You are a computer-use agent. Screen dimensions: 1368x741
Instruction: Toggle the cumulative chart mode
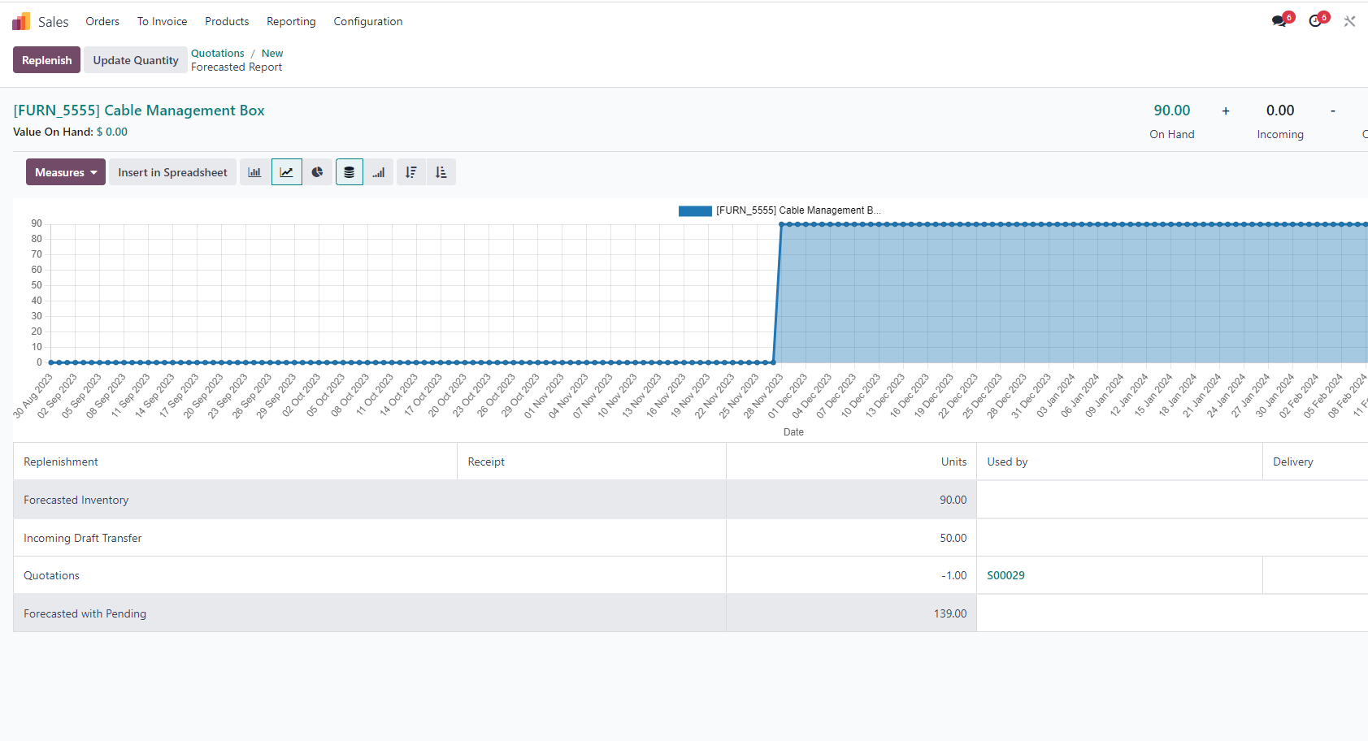click(379, 172)
